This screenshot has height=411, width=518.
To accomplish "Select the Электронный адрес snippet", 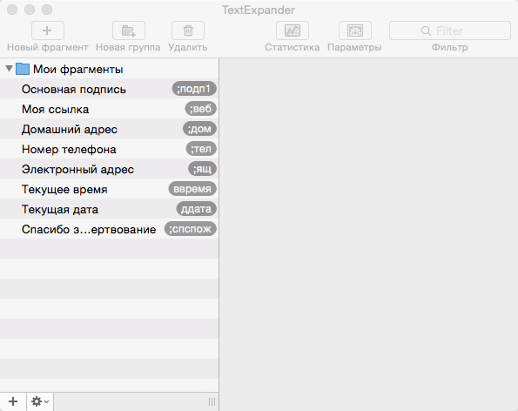I will click(109, 169).
